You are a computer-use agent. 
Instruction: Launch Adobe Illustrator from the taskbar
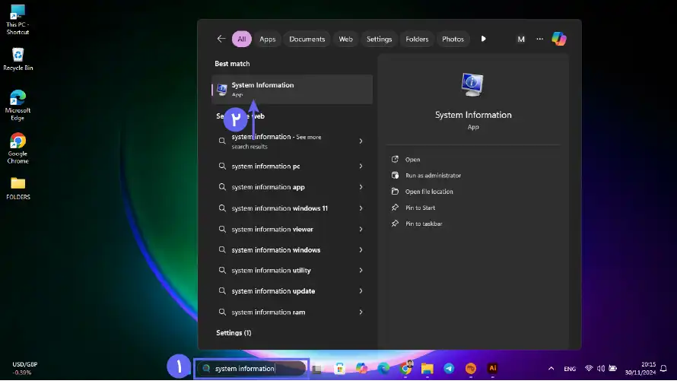pos(492,368)
